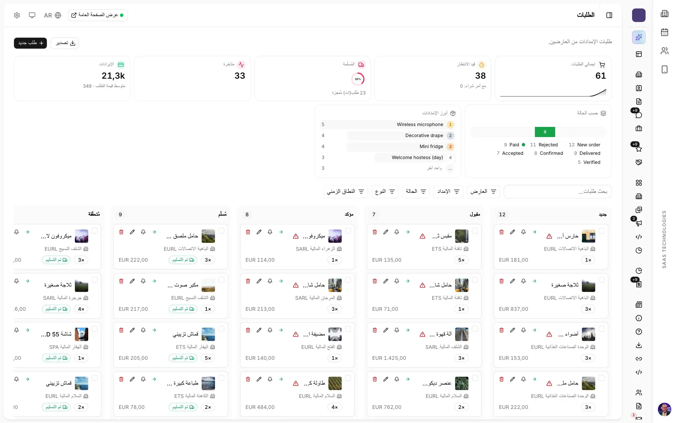This screenshot has height=423, width=676.
Task: Open the sparkle AI icon in sidebar
Action: [639, 37]
